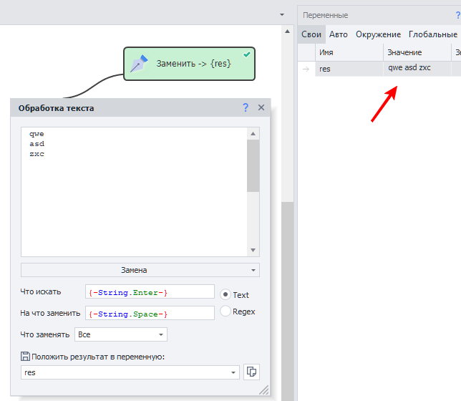This screenshot has width=461, height=401.
Task: Select the Regex radio button
Action: (225, 311)
